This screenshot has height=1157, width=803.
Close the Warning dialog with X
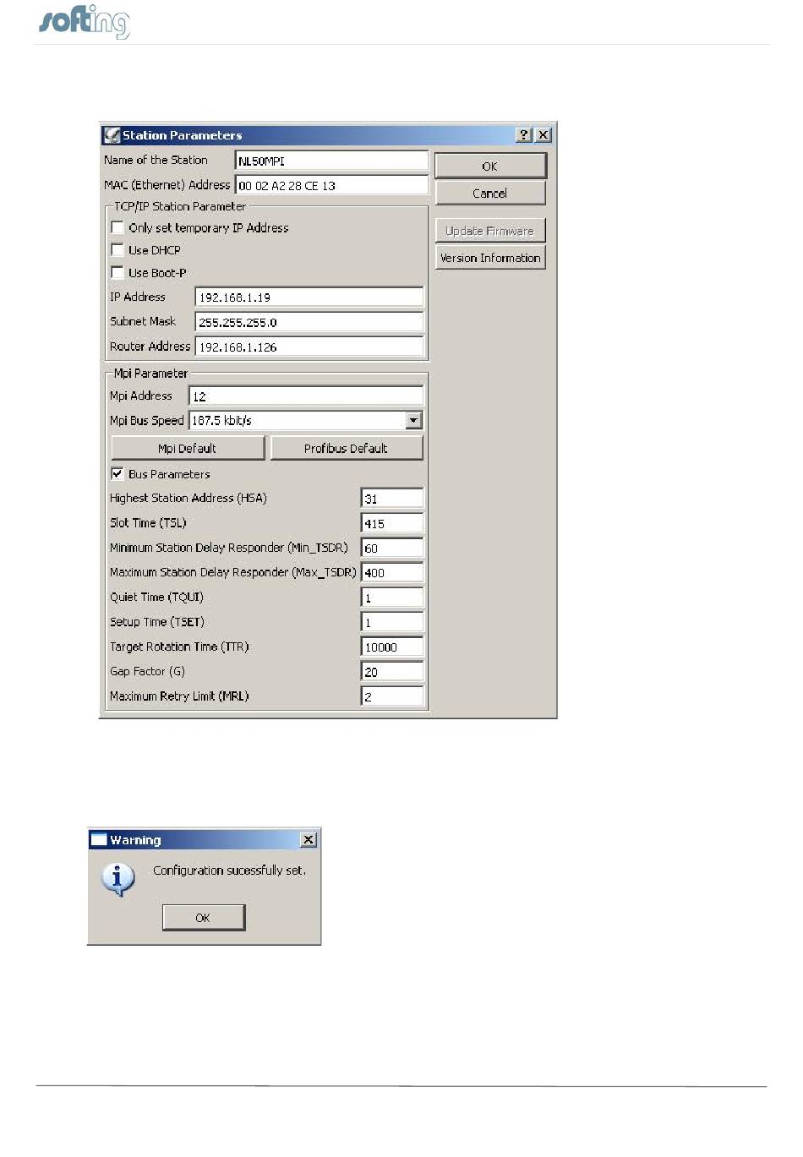(309, 839)
